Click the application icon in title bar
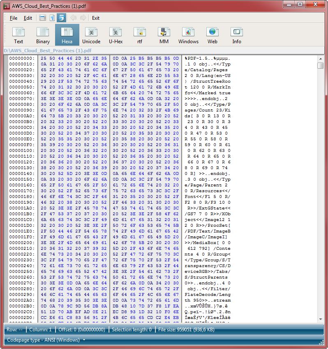The height and width of the screenshot is (349, 328). tap(7, 6)
